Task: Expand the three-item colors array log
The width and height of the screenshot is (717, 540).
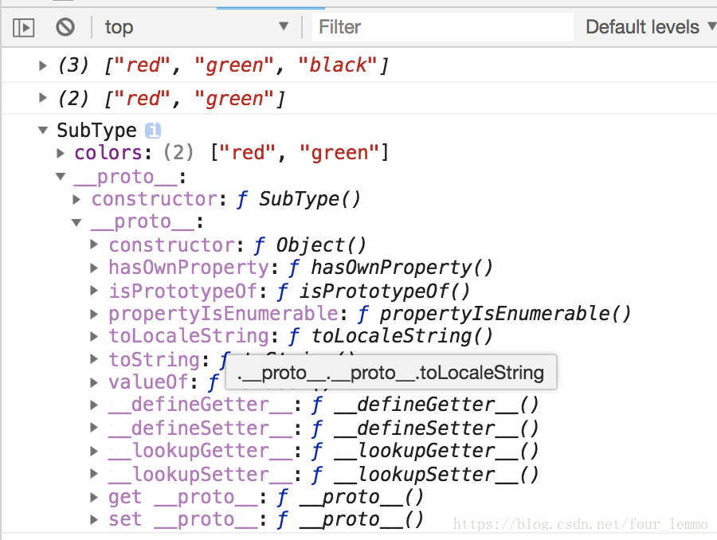Action: (x=43, y=65)
